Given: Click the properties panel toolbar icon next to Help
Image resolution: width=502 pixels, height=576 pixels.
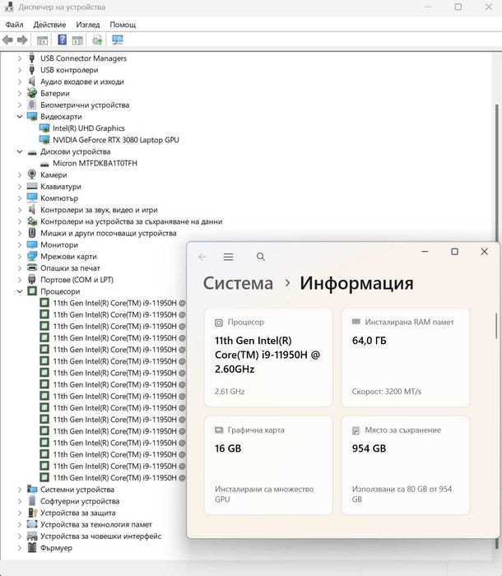Looking at the screenshot, I should pos(77,40).
